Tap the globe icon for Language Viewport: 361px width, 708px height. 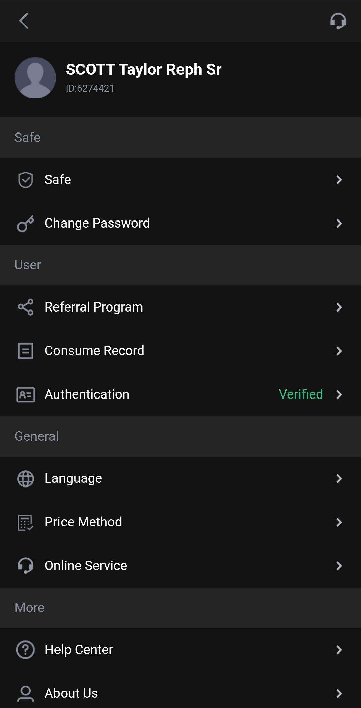pos(25,479)
